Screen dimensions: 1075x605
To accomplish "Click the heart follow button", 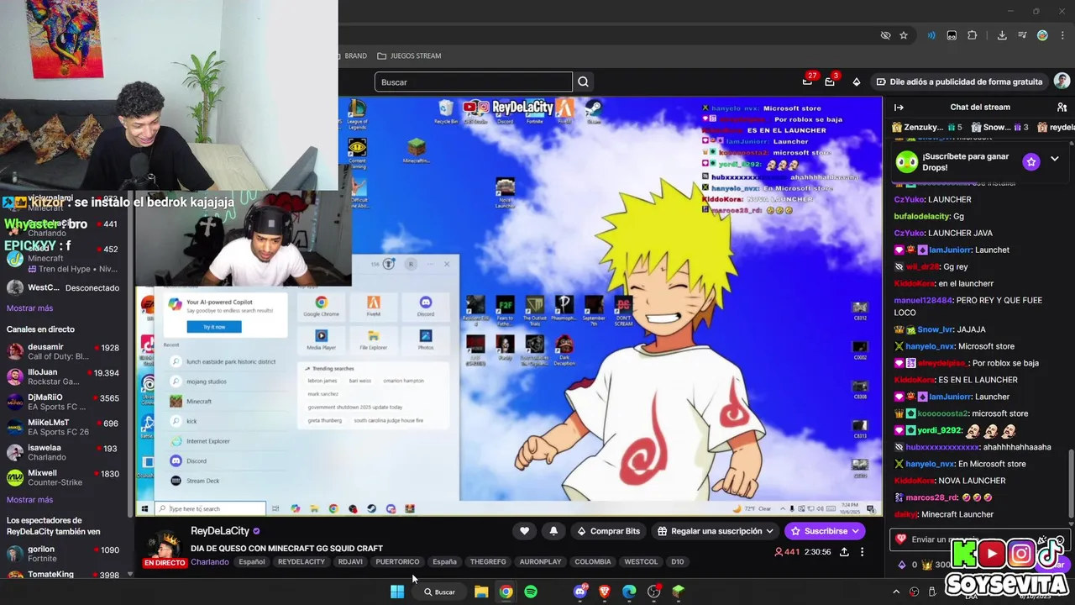I will pos(524,531).
